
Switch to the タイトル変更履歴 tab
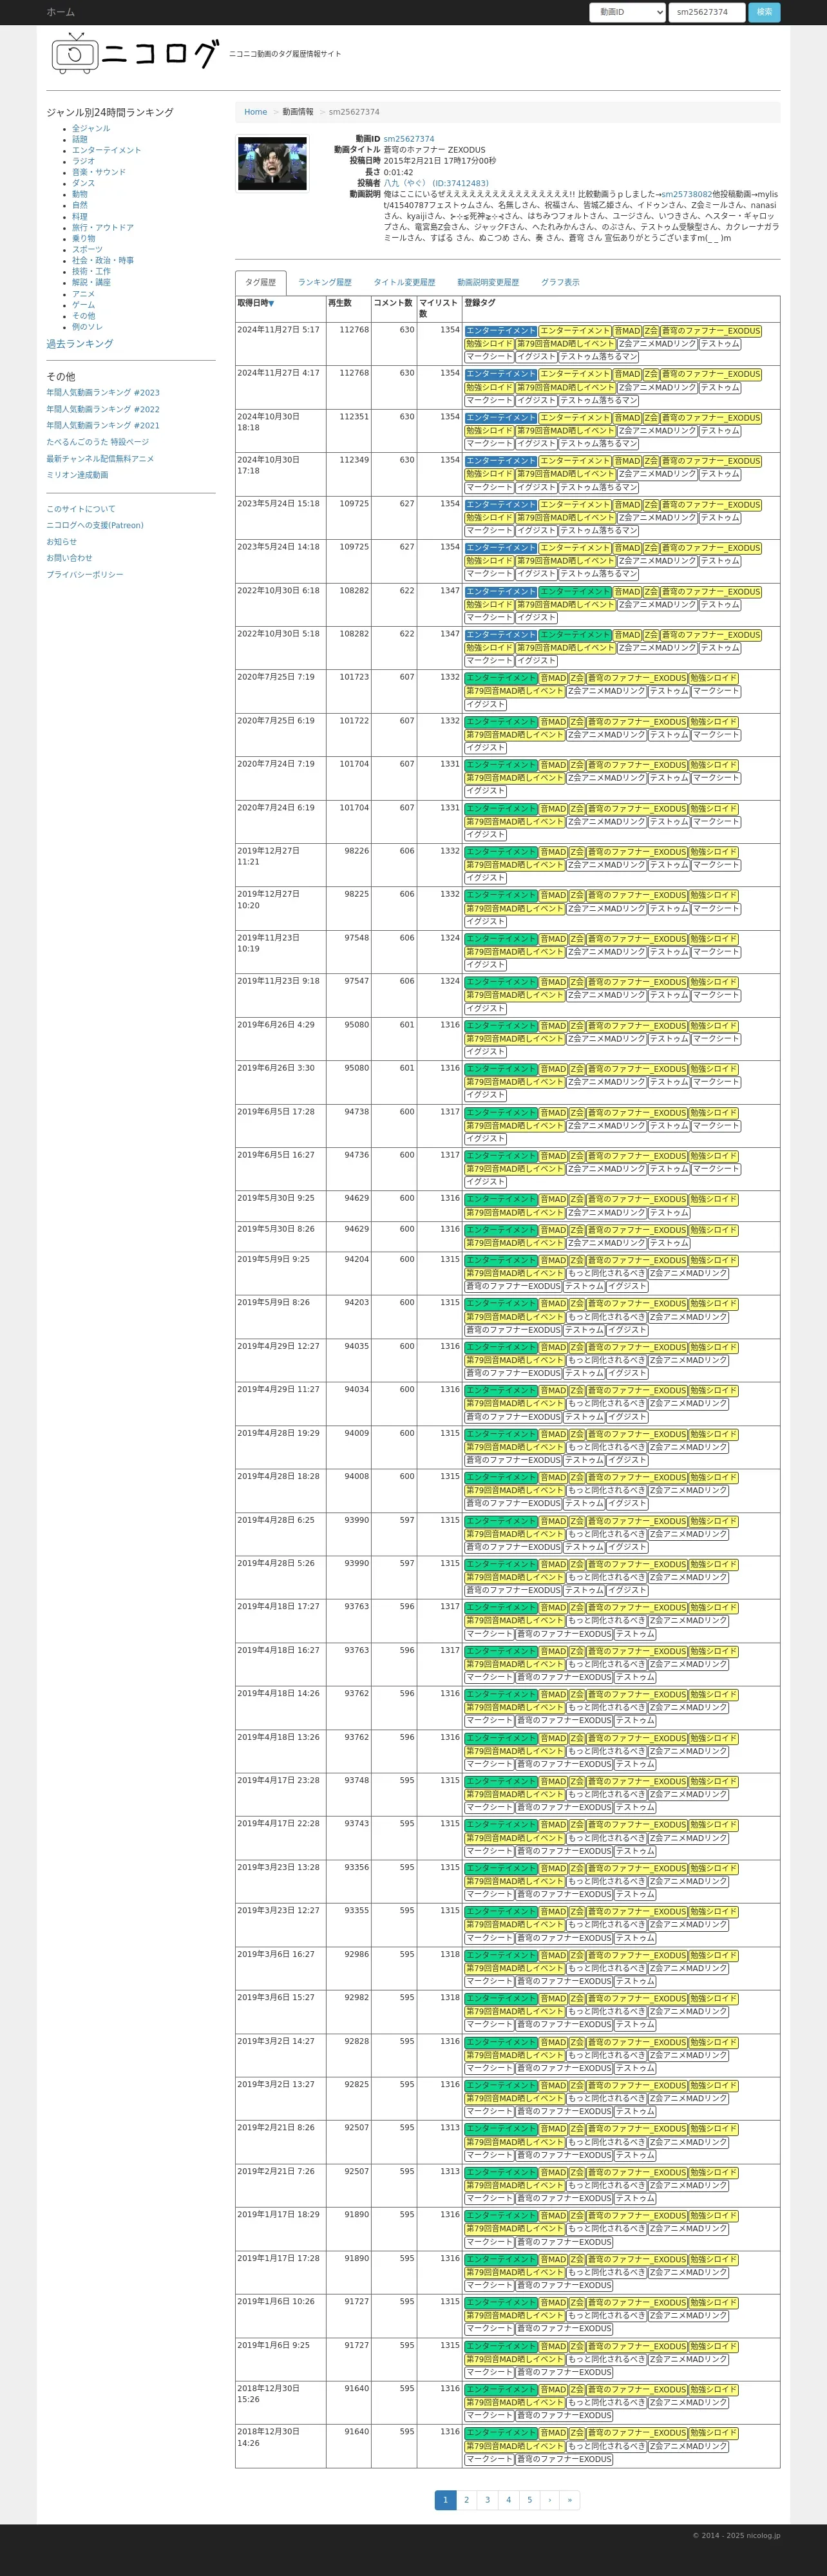[404, 282]
